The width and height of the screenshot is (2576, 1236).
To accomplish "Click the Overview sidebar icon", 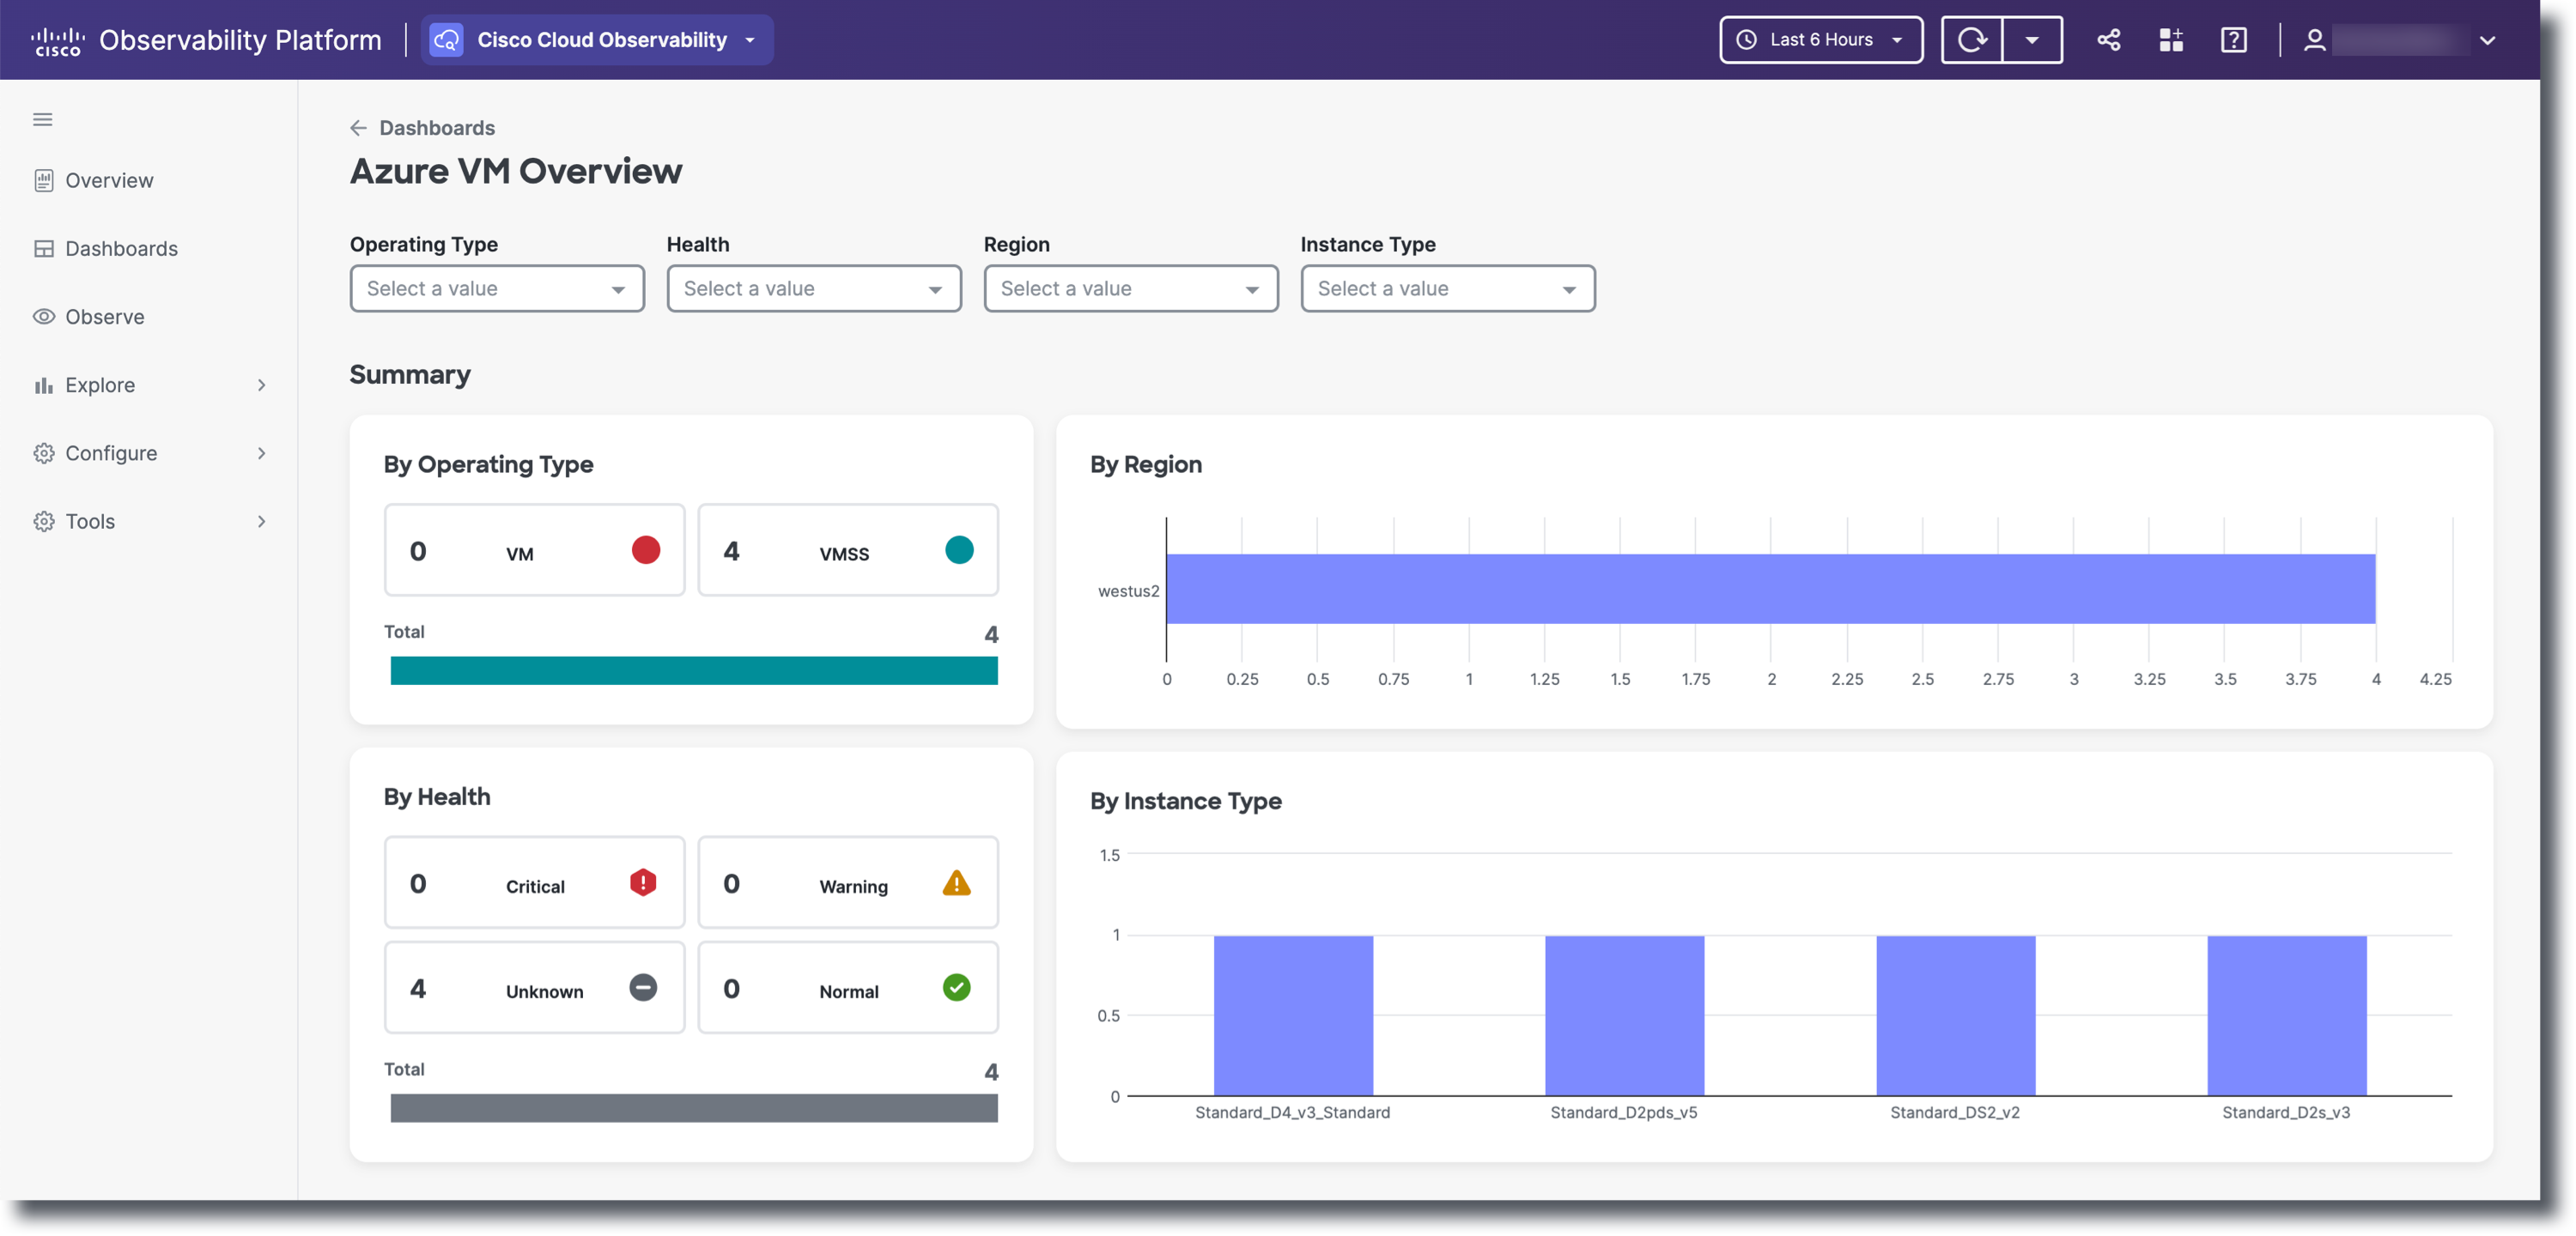I will (44, 180).
